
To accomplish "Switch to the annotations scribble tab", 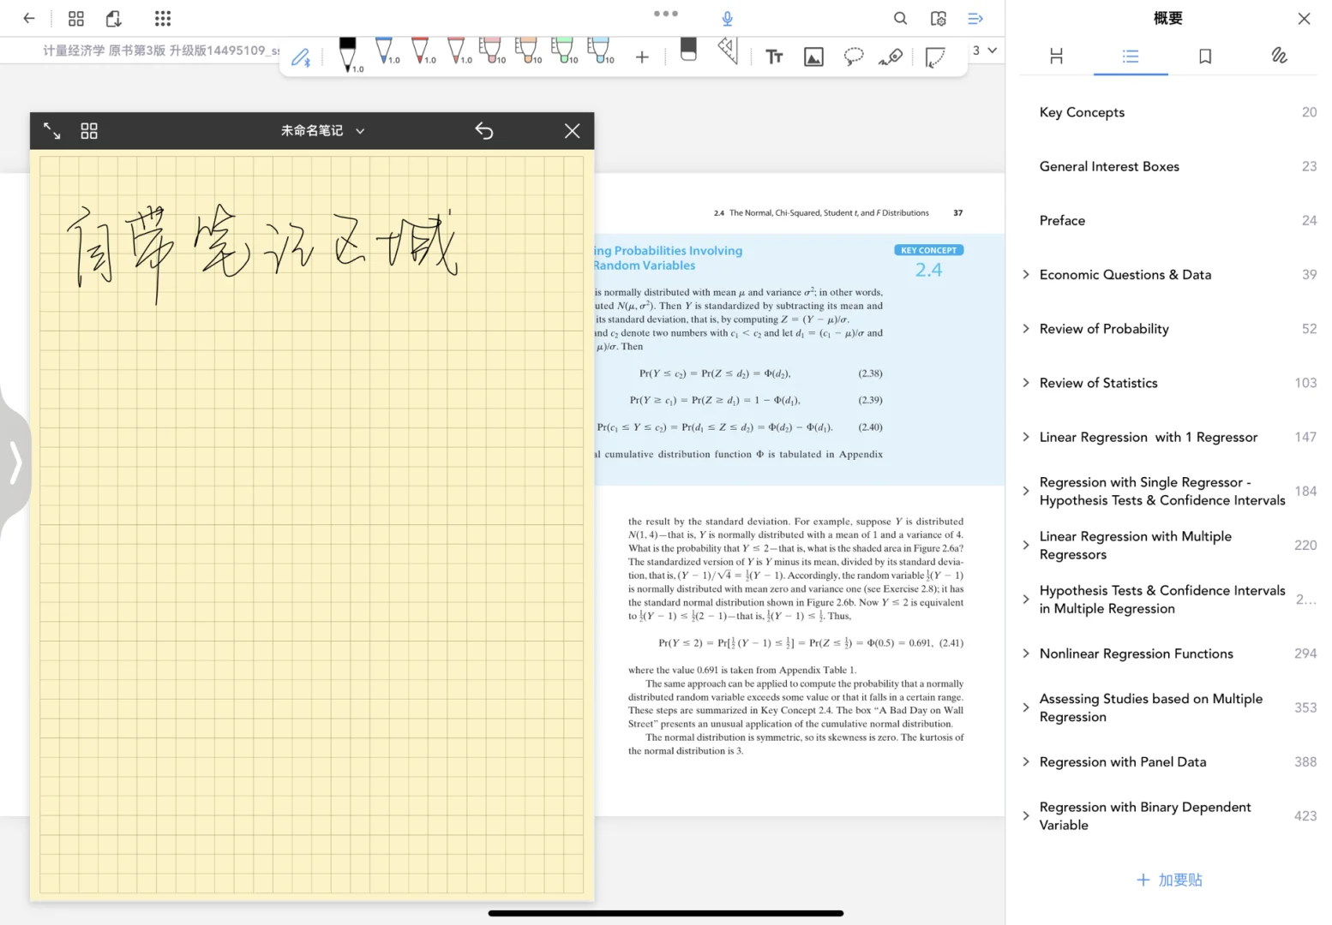I will point(1279,56).
